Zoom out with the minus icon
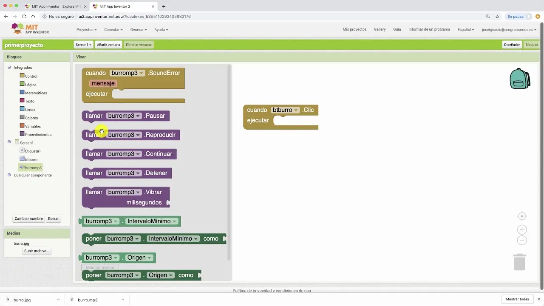Screen dimensions: 544x306 coord(522,240)
